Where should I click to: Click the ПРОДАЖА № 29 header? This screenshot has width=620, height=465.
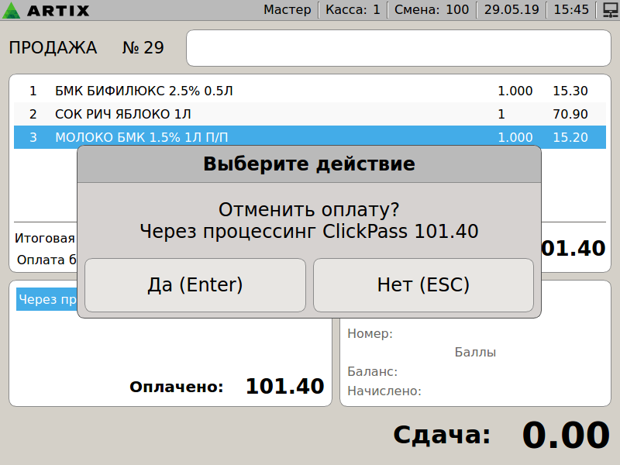pyautogui.click(x=86, y=48)
